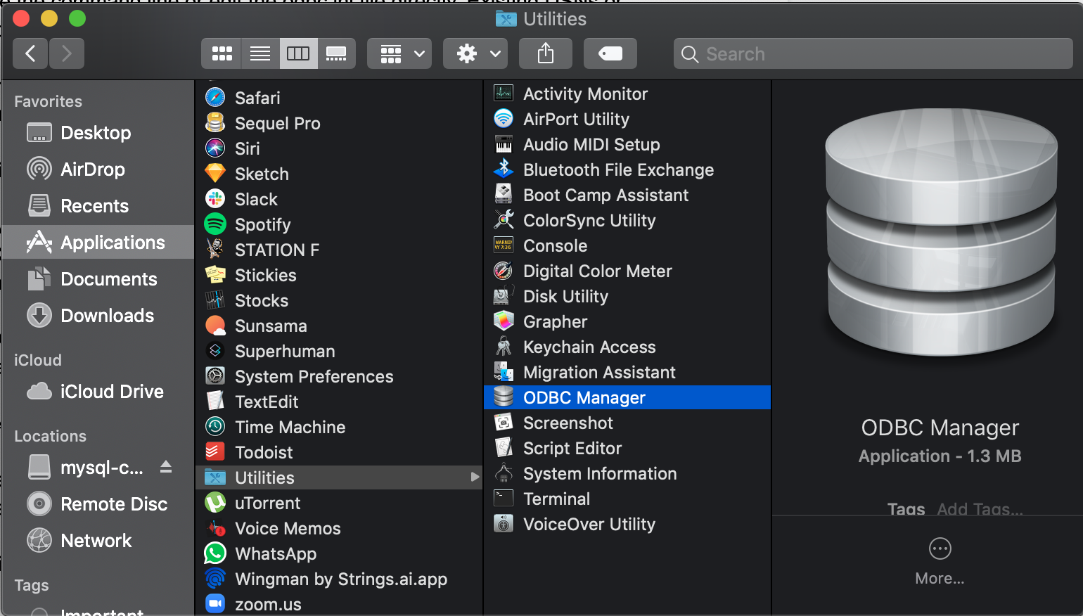This screenshot has width=1083, height=616.
Task: Click the Sunsama app icon
Action: click(215, 326)
